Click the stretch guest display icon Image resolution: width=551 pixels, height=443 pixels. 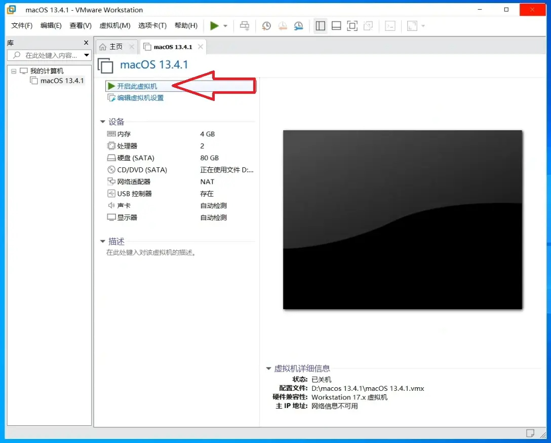tap(412, 26)
